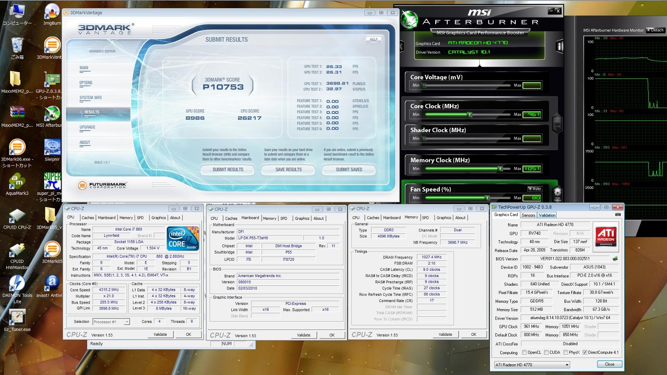Select the 3DMark06.exe shortcut icon
This screenshot has width=667, height=375.
click(17, 154)
